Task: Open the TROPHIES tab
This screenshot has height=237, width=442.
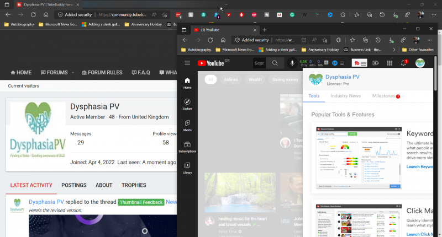Action: click(134, 185)
